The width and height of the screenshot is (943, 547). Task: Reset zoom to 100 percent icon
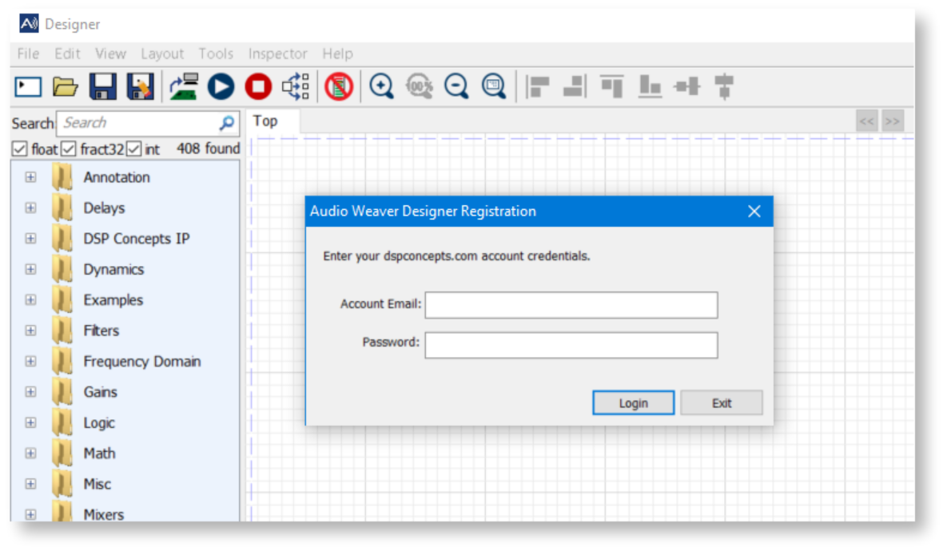click(x=420, y=86)
